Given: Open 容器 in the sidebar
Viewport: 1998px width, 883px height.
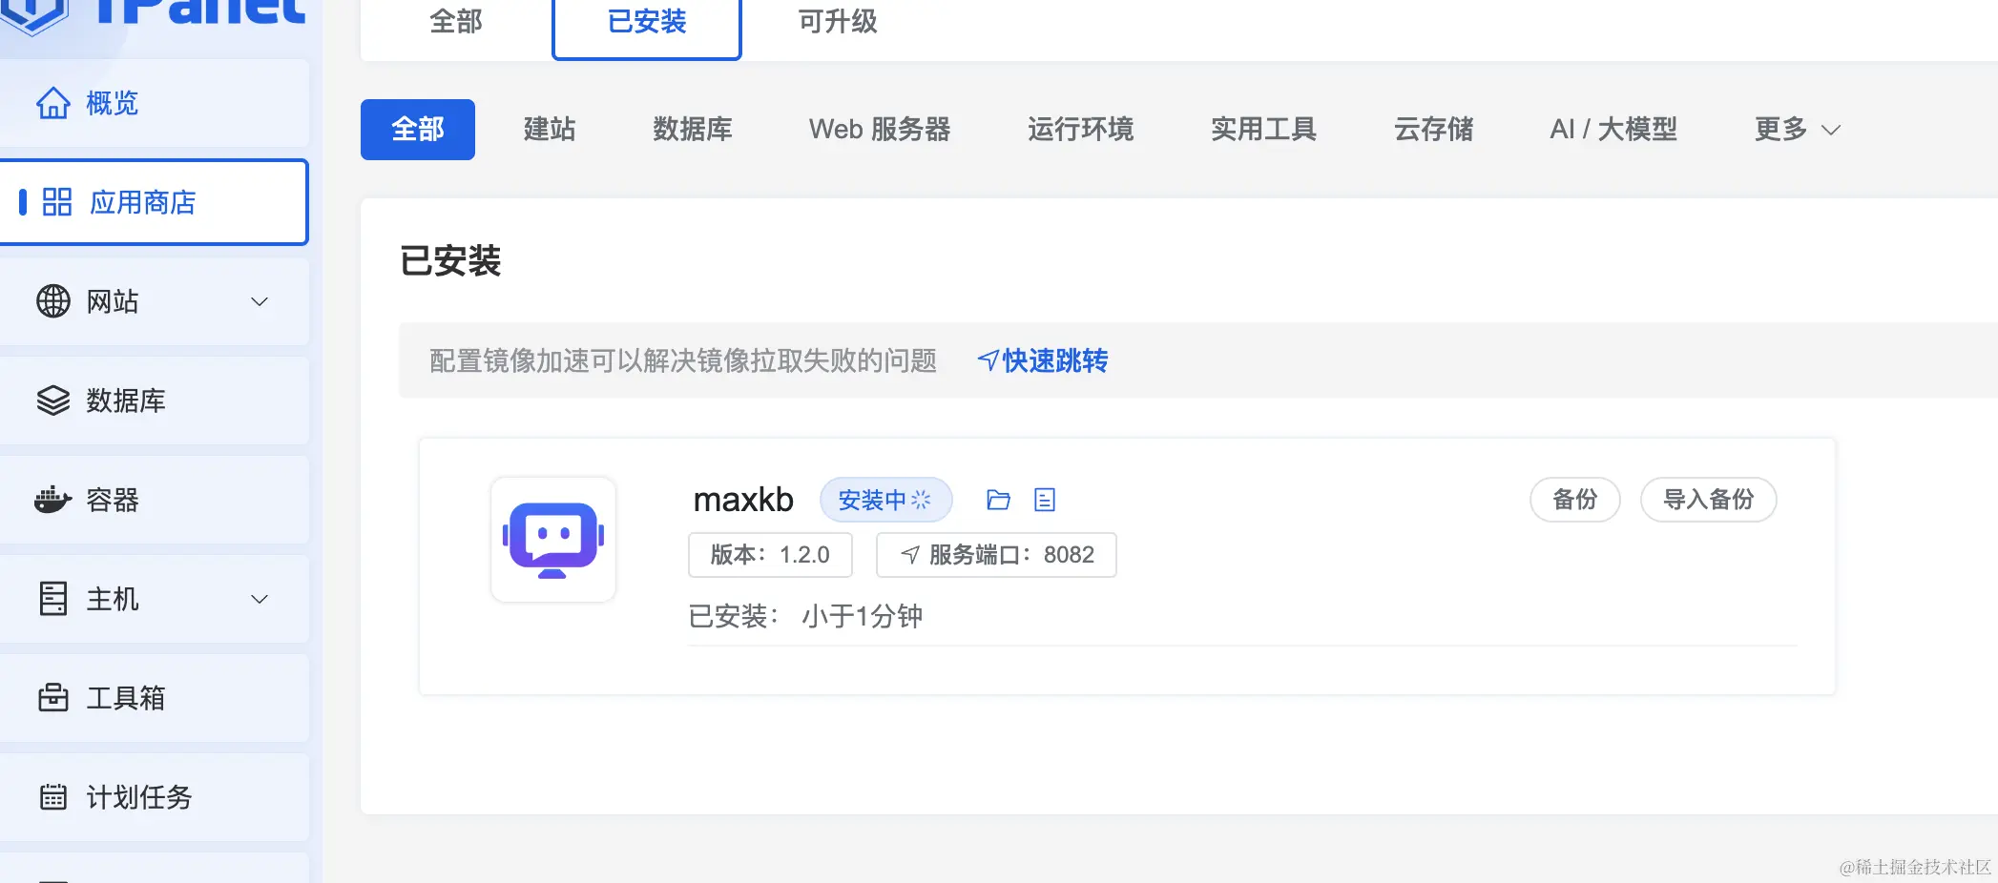Looking at the screenshot, I should click(x=155, y=500).
